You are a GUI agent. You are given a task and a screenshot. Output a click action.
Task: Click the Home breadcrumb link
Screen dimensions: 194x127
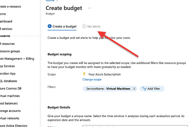pos(50,1)
